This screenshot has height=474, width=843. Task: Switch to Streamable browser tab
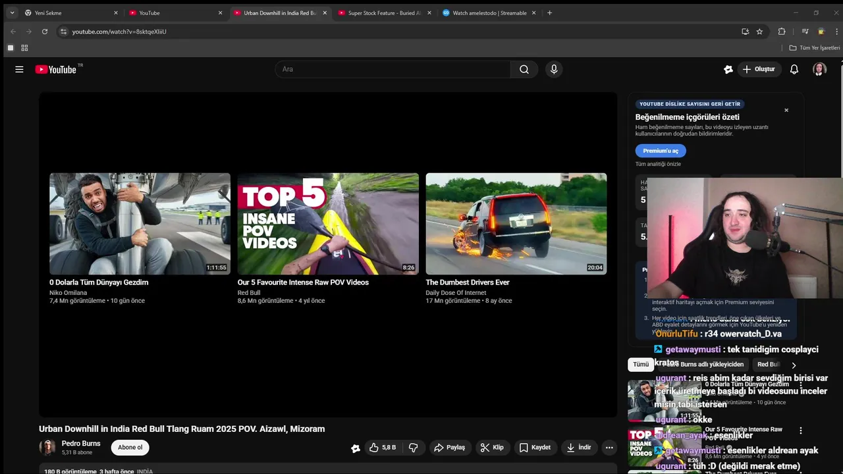tap(489, 13)
